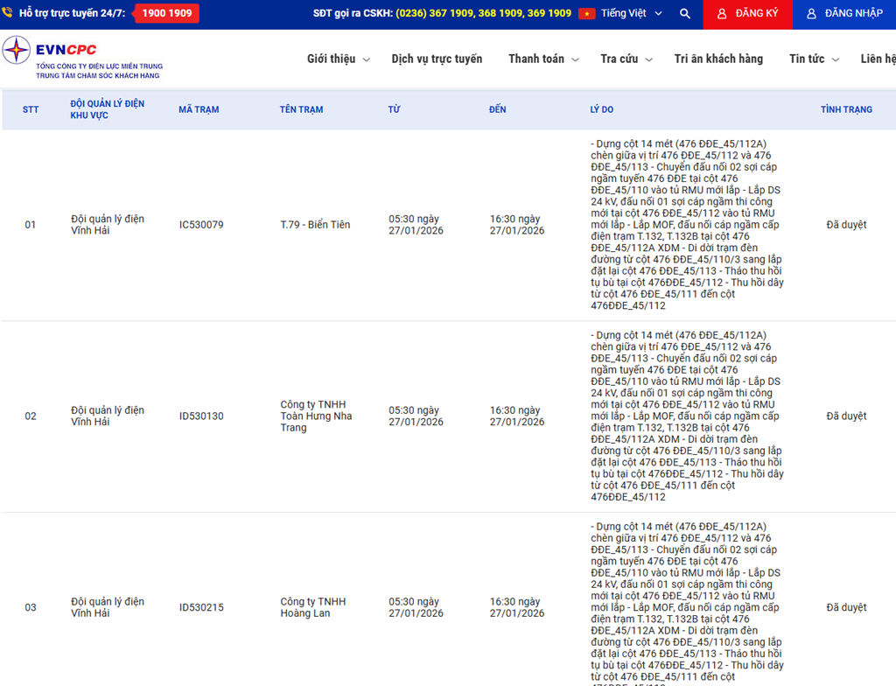The image size is (896, 686).
Task: Open Dịch vụ trực tuyến menu item
Action: pyautogui.click(x=437, y=59)
